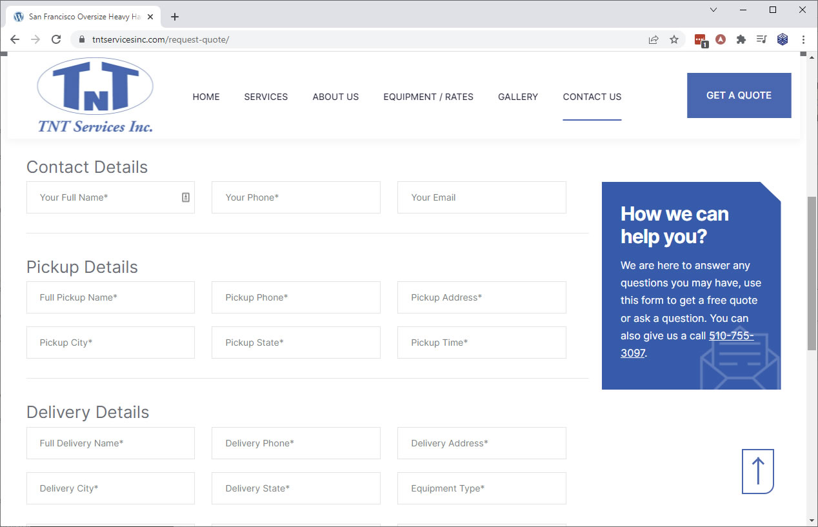Click the page vertical scrollbar thumb

point(812,271)
